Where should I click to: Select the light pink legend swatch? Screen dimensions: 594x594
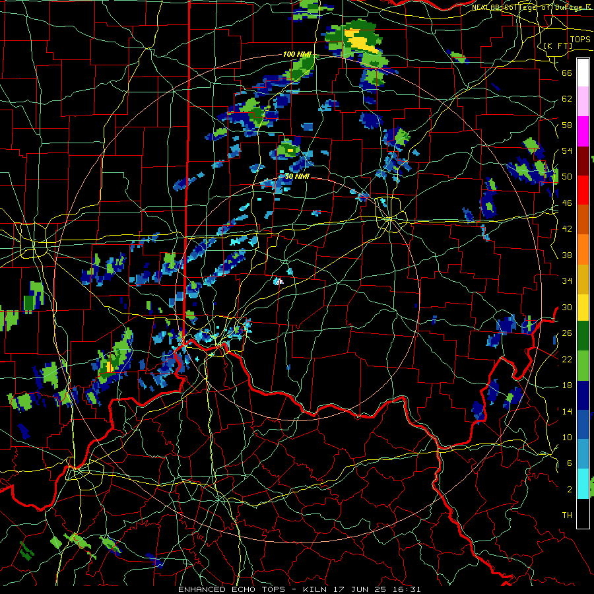tap(583, 102)
